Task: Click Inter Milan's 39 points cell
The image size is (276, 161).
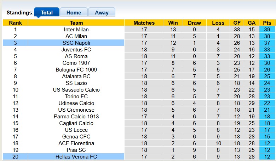Action: (x=267, y=30)
